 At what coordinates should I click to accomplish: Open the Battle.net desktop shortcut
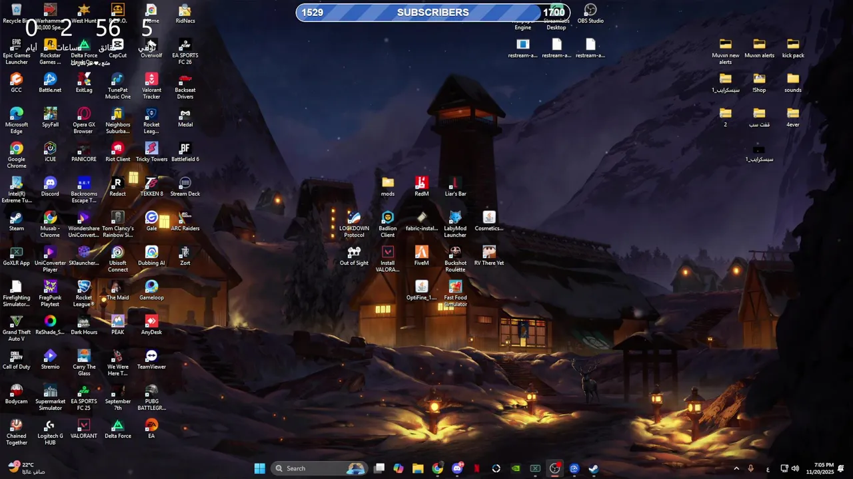pos(50,82)
